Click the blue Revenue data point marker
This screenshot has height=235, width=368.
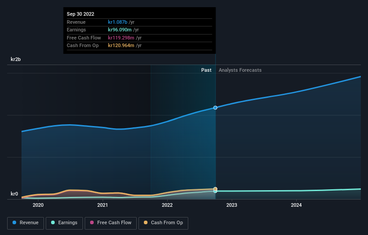[215, 108]
